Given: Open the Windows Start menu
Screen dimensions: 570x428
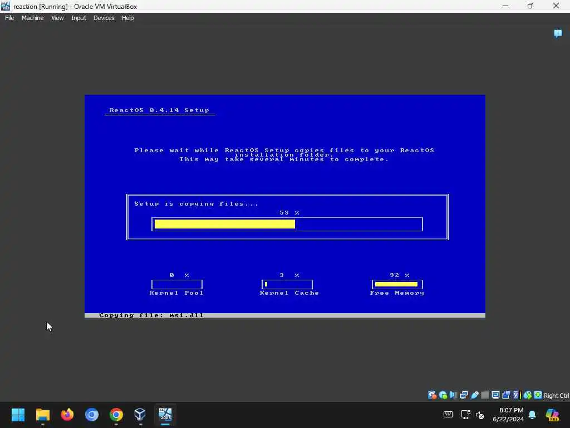Looking at the screenshot, I should [18, 415].
